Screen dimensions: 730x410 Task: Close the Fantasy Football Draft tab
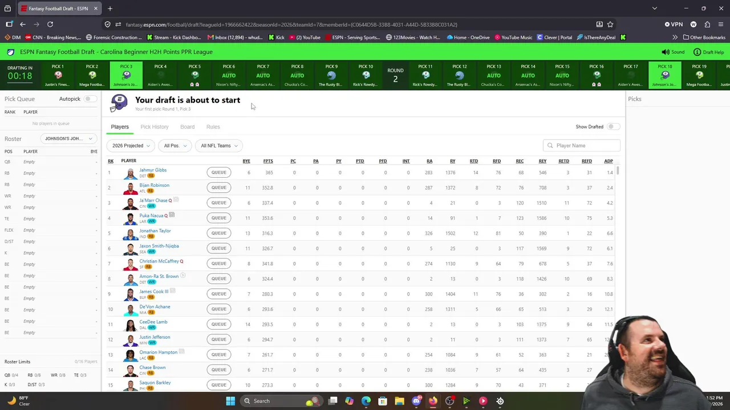point(96,9)
